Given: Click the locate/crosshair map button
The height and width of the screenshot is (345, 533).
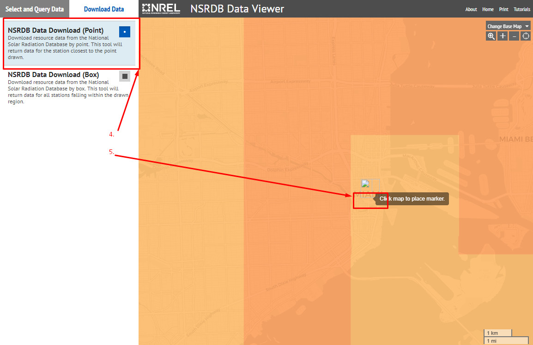Looking at the screenshot, I should coord(526,36).
